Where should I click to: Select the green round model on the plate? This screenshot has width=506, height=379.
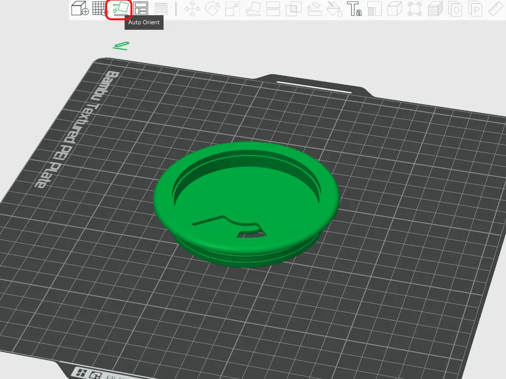[x=246, y=204]
